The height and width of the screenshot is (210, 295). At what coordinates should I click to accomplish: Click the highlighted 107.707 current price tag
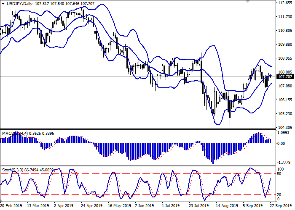click(x=284, y=77)
